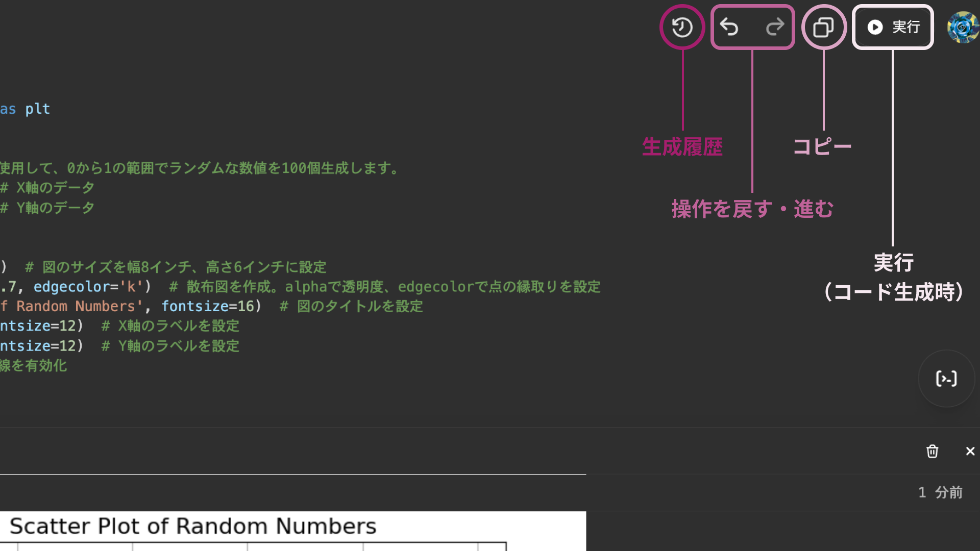Click the edgecolor='k' code text
This screenshot has width=980, height=551.
(88, 287)
